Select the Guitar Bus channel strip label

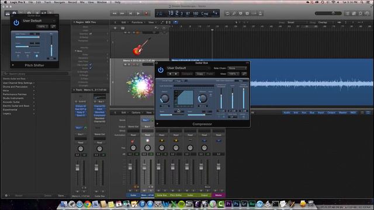[x=162, y=195]
